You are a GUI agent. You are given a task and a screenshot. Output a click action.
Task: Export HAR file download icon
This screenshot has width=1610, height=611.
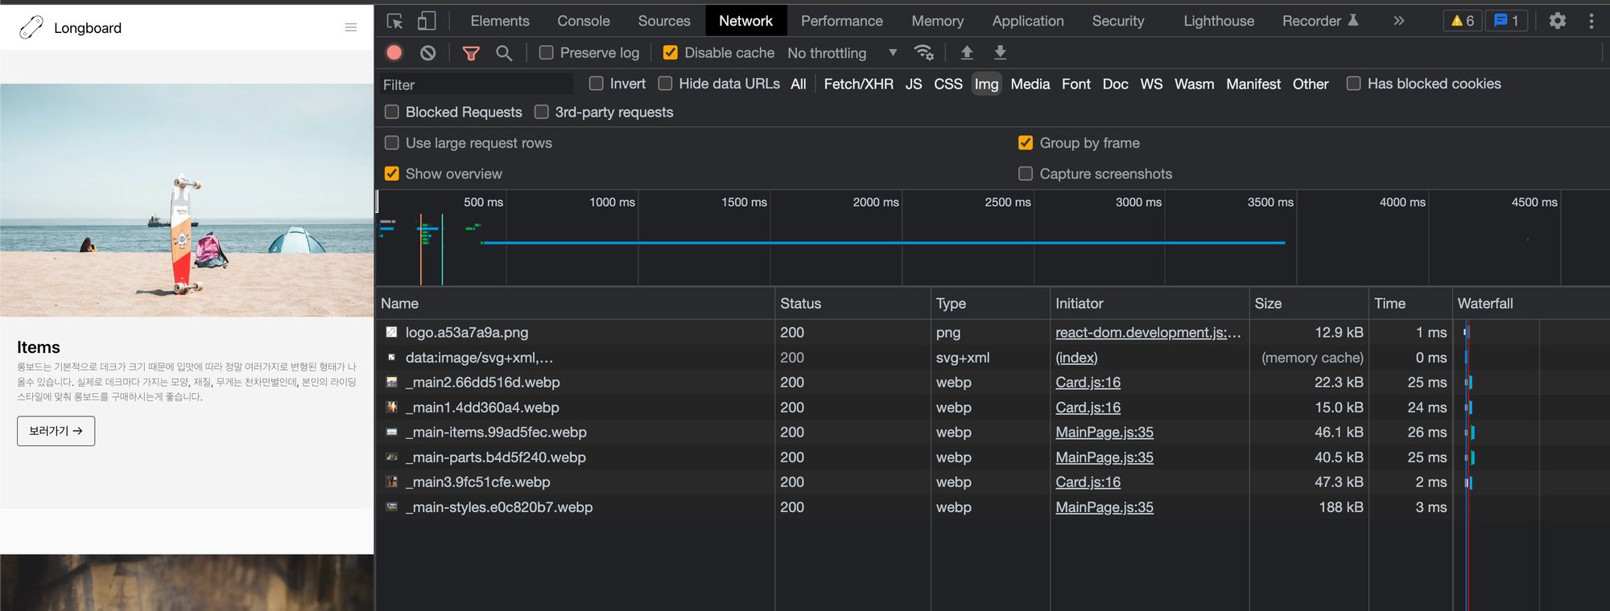[1000, 53]
